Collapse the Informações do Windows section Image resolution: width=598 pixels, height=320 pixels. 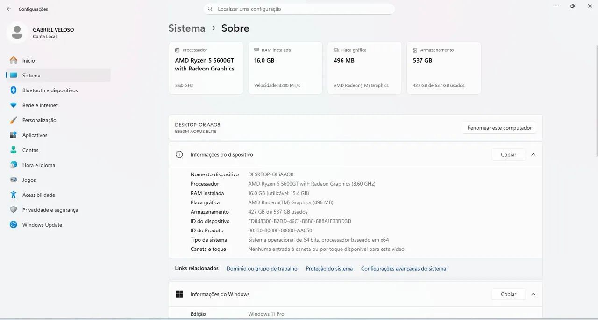[x=533, y=294]
